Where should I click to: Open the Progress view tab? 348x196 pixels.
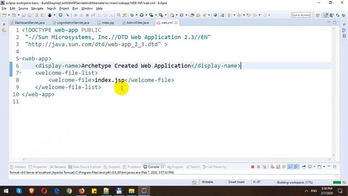175,167
